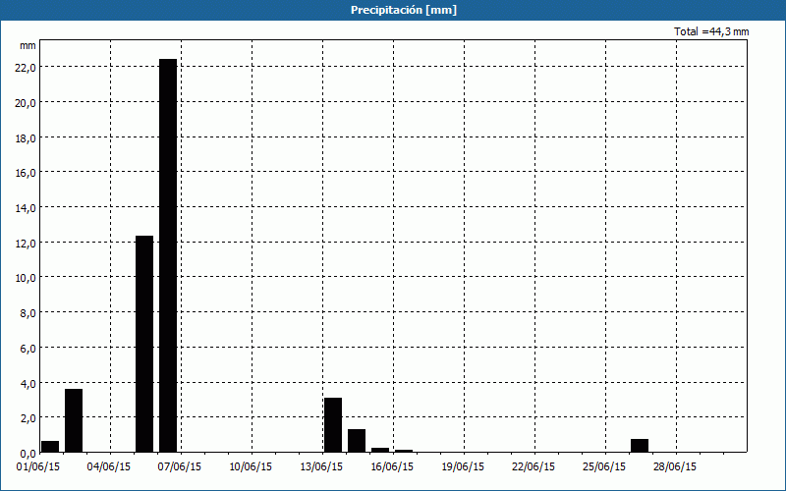Select the tallest bar, just before 07/06/15
This screenshot has width=786, height=491.
[168, 255]
